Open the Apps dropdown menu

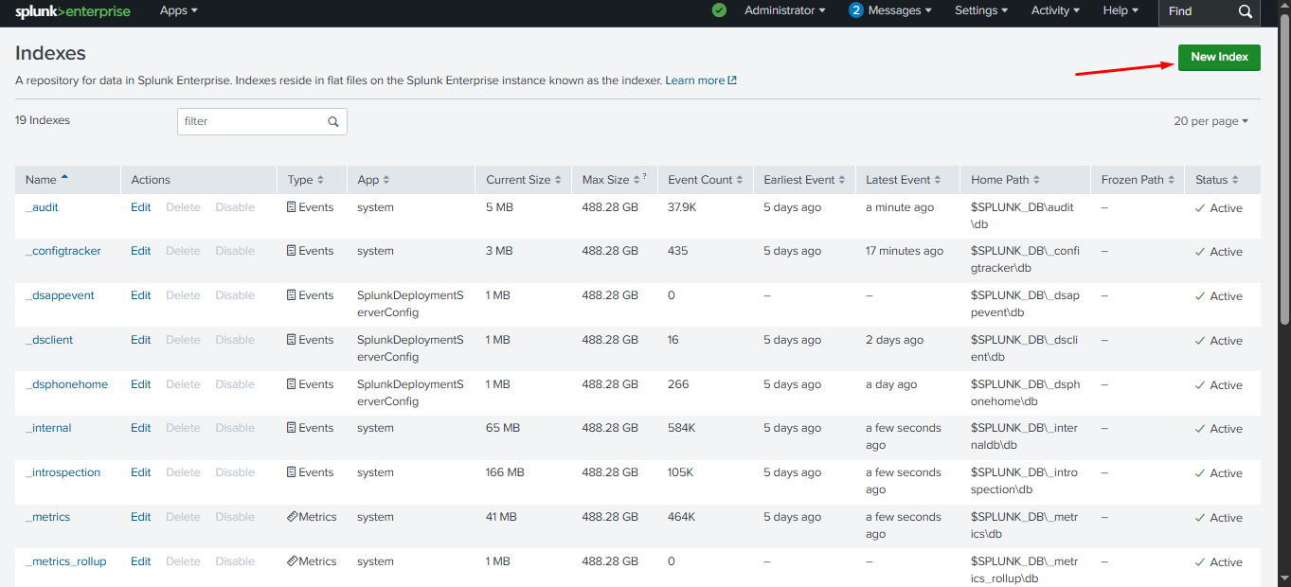point(178,10)
